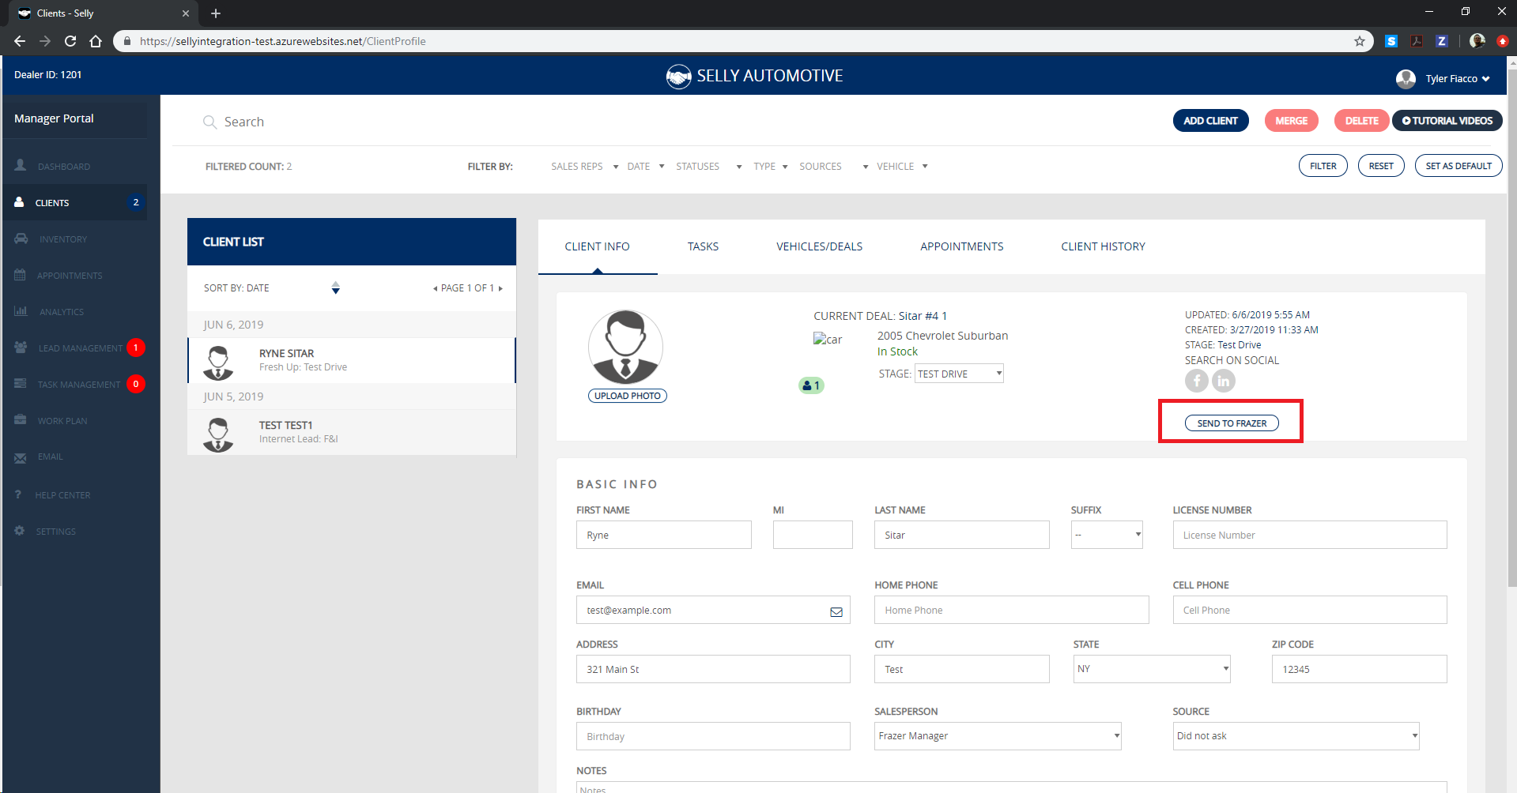Click the Search clients field

click(x=244, y=122)
